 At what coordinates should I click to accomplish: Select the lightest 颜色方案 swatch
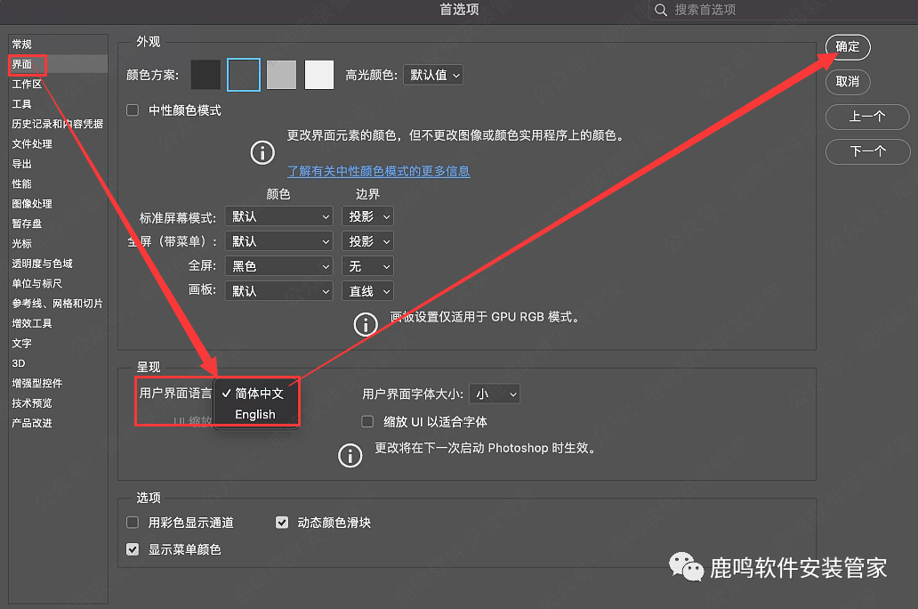click(318, 75)
